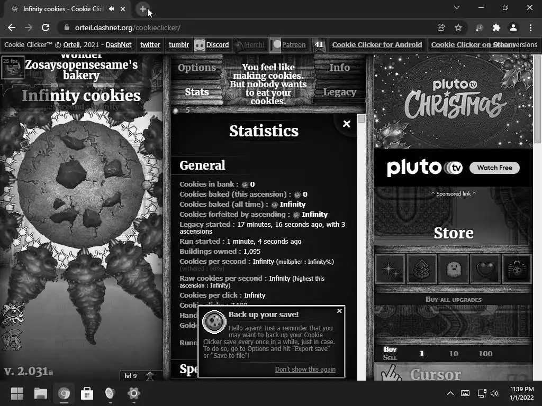Dismiss the Back up your save notification
This screenshot has height=406, width=542.
click(x=339, y=311)
